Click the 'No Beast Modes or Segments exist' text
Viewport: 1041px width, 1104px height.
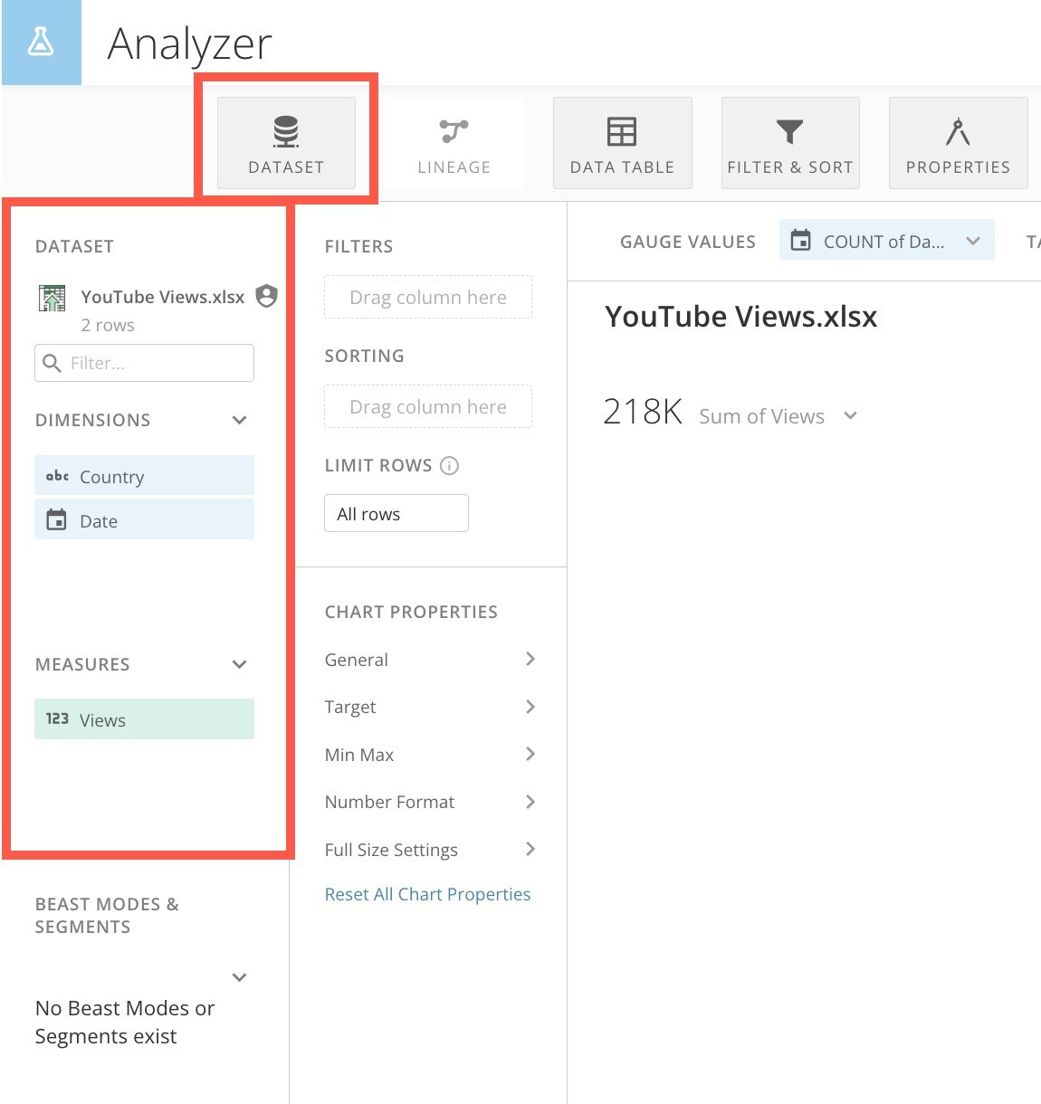pos(125,1023)
